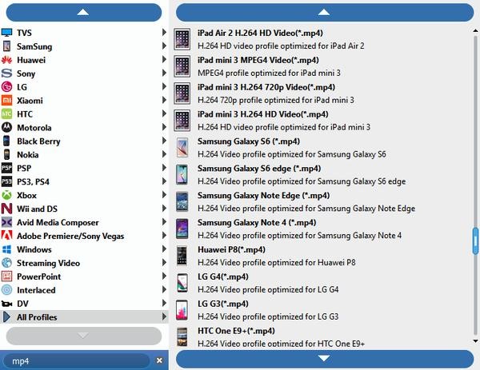Expand the TVS submenu arrow
The image size is (480, 370).
click(164, 32)
